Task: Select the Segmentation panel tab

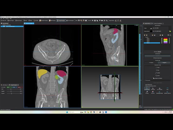Action: (147, 24)
